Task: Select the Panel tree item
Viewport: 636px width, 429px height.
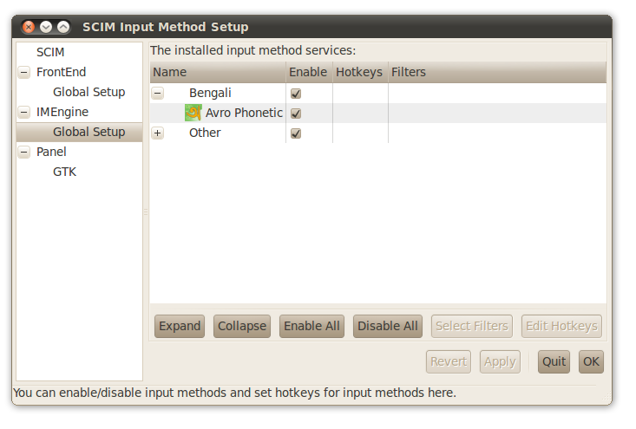Action: [x=51, y=152]
